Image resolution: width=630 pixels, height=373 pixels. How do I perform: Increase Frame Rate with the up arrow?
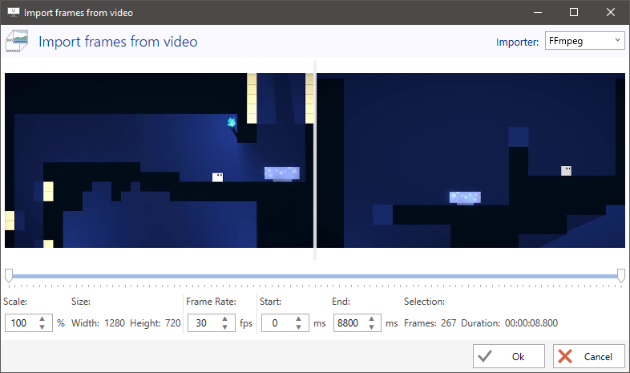click(225, 318)
